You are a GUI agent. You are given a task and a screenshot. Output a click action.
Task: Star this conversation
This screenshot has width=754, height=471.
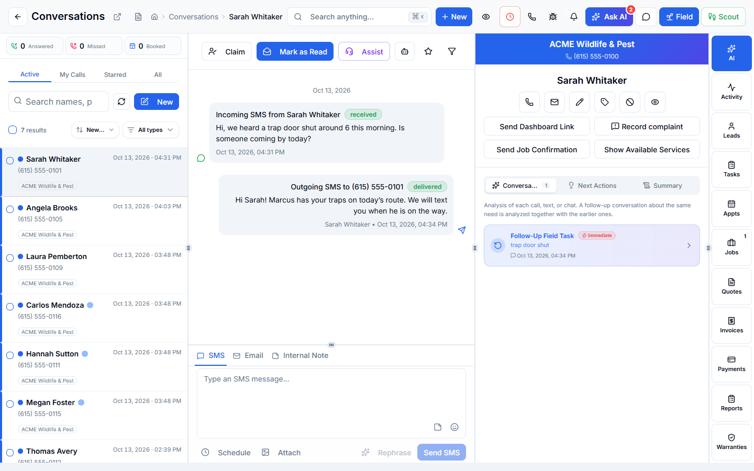pos(428,51)
